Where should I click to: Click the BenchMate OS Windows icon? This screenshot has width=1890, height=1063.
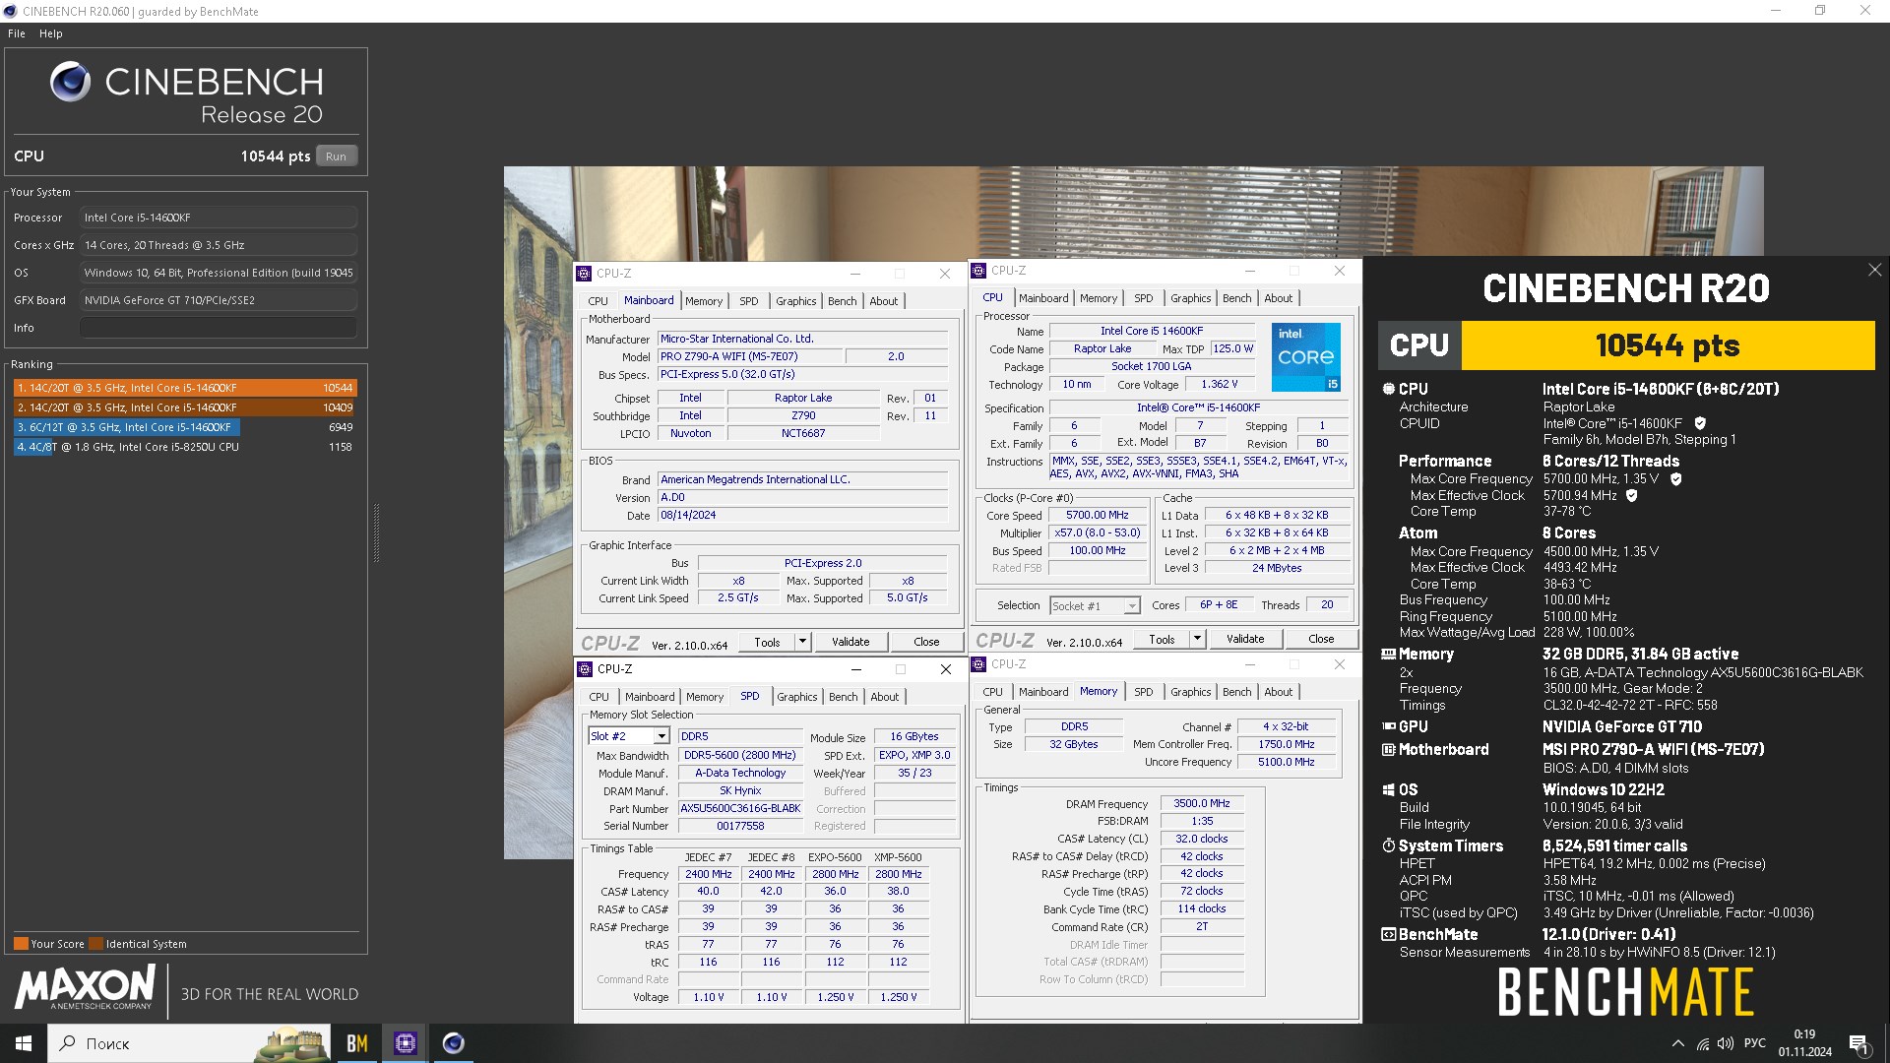[x=1388, y=789]
